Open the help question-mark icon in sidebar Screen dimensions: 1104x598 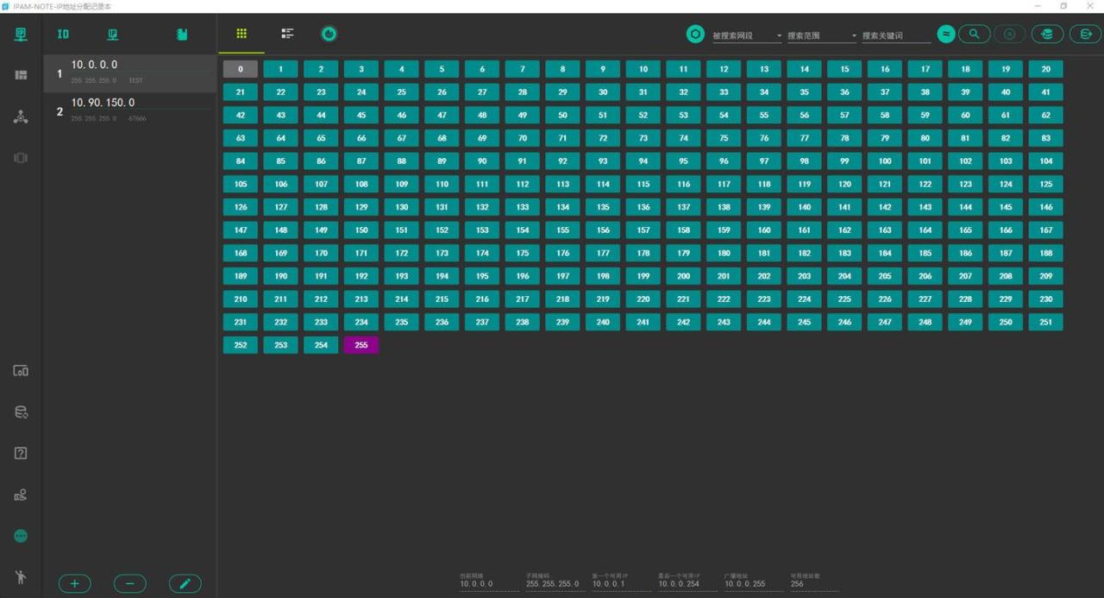21,453
